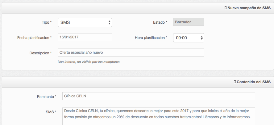274x125 pixels.
Task: Click the Estado label
Action: pos(160,22)
